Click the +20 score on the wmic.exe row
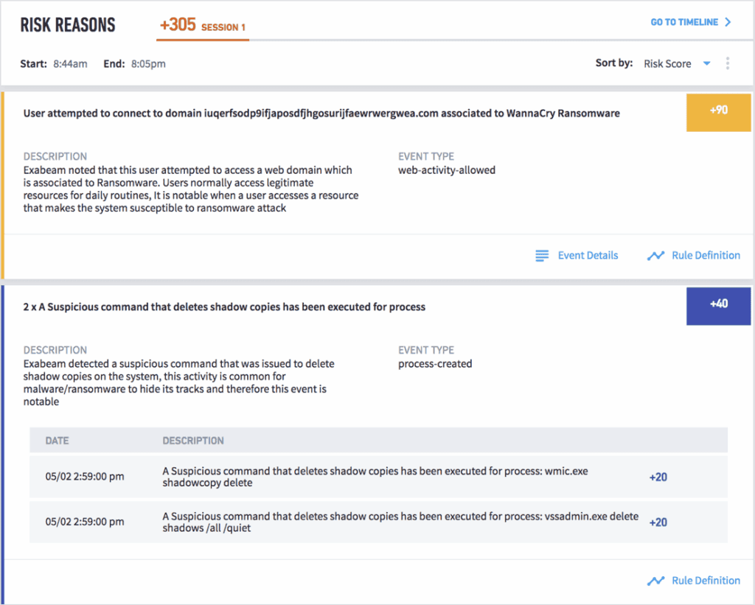Image resolution: width=755 pixels, height=605 pixels. tap(658, 478)
